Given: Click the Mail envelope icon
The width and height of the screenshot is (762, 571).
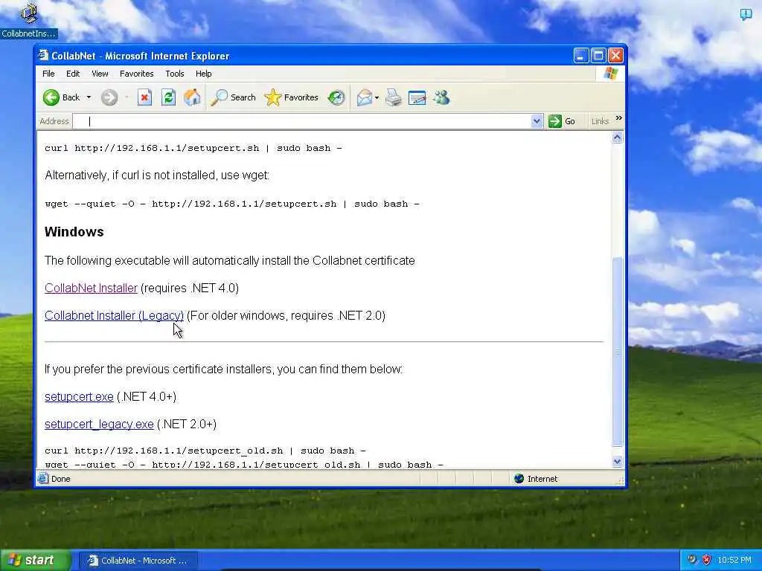Looking at the screenshot, I should [364, 97].
